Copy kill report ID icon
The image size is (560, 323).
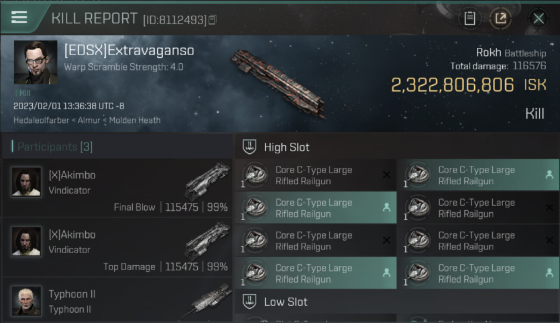coord(212,19)
